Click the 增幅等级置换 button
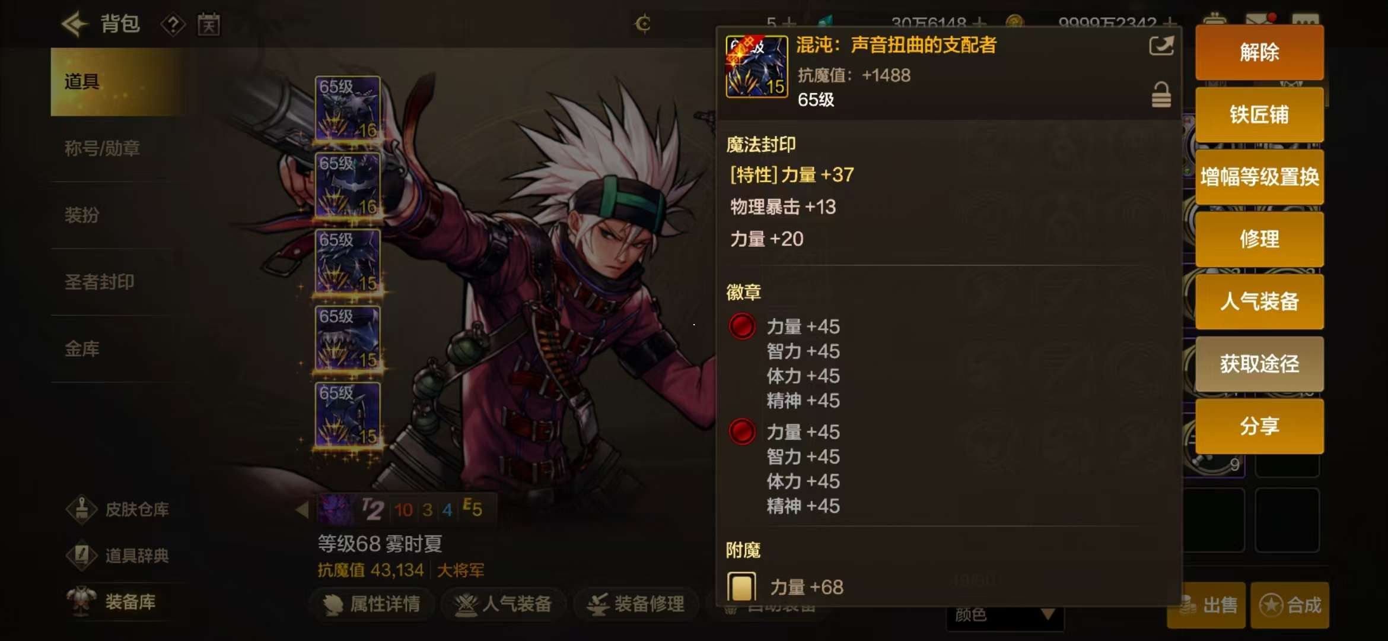The height and width of the screenshot is (641, 1388). pos(1259,177)
